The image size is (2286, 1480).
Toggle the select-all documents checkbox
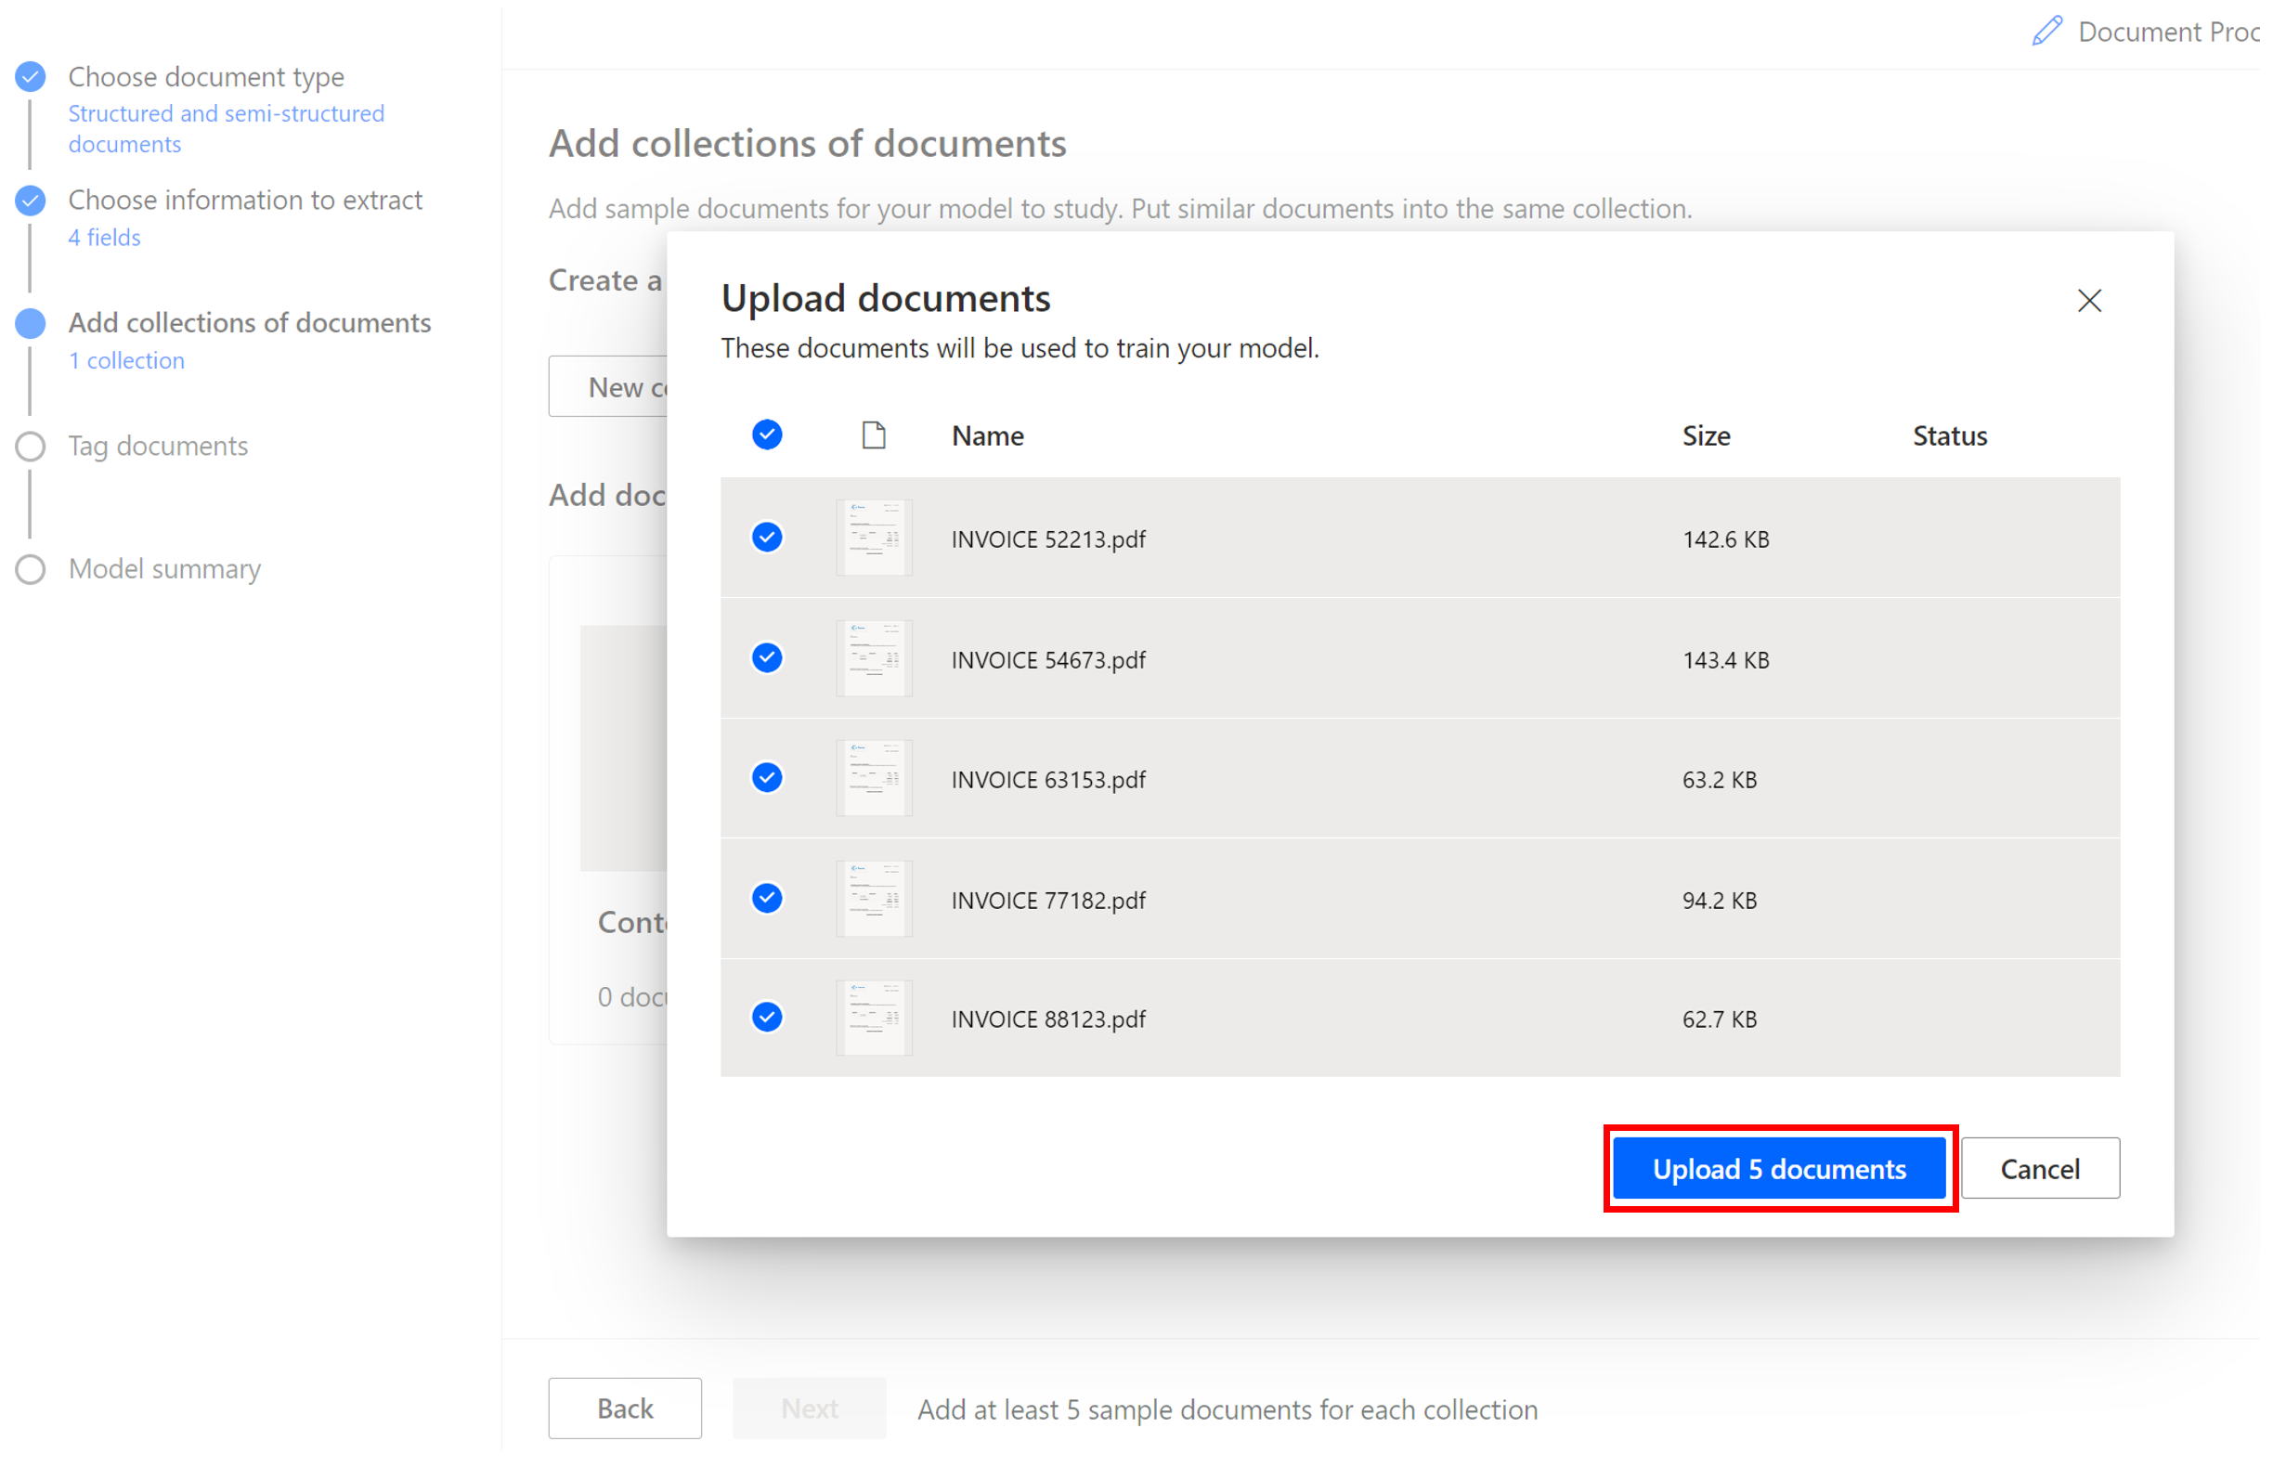click(766, 435)
